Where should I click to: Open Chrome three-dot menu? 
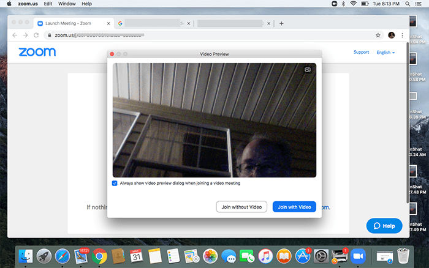pyautogui.click(x=402, y=35)
